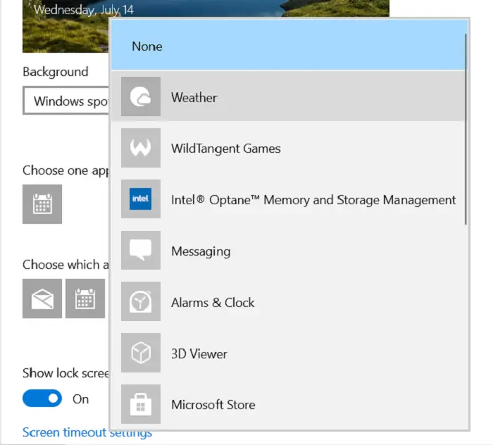
Task: Choose Intel Optane Memory and Storage Management
Action: 287,199
